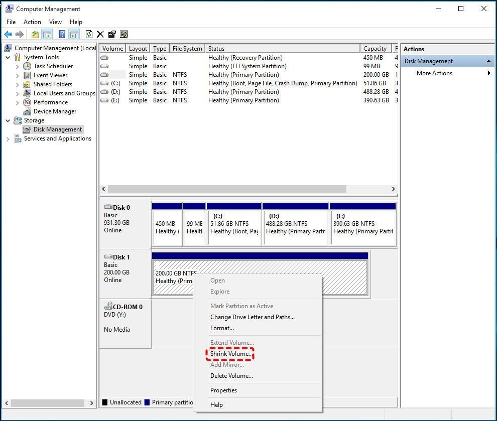Open Device Manager in the tree
Image resolution: width=497 pixels, height=421 pixels.
[x=55, y=111]
